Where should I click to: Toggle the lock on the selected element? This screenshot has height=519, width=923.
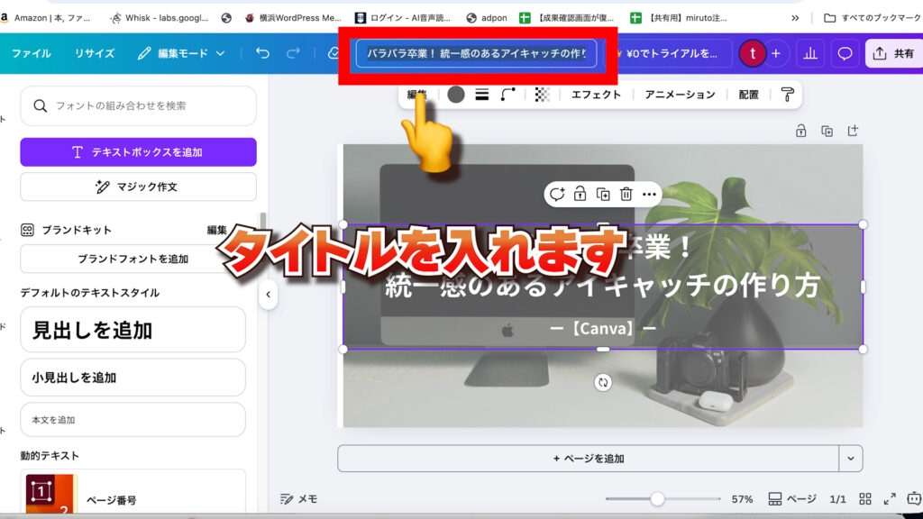580,194
